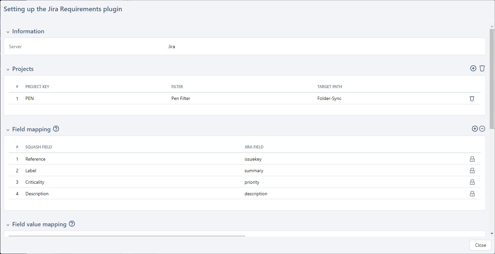The image size is (495, 254).
Task: Click the scrollbar down arrow
Action: pyautogui.click(x=492, y=233)
